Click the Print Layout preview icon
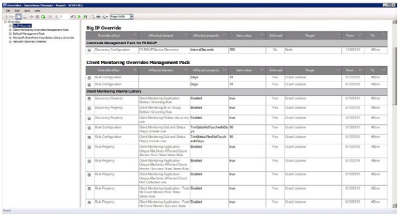This screenshot has width=401, height=217. coord(93,17)
